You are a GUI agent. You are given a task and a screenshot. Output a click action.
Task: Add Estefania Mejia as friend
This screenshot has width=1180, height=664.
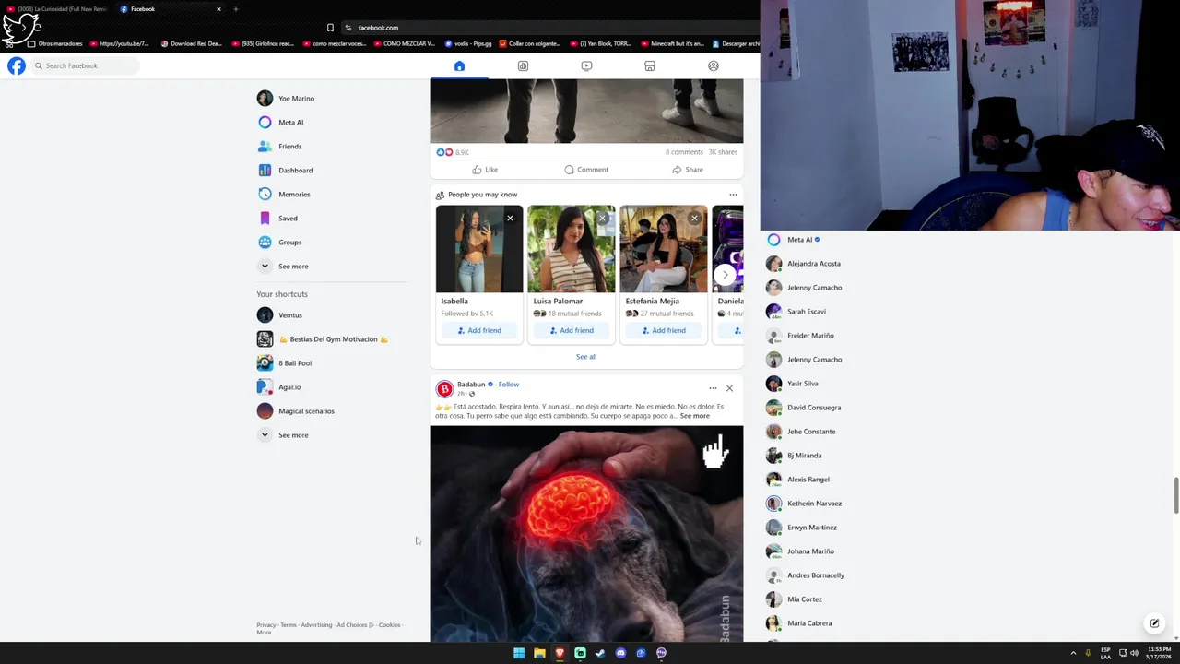point(664,330)
